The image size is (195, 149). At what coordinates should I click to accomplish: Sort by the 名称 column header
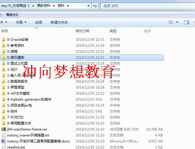(5, 31)
